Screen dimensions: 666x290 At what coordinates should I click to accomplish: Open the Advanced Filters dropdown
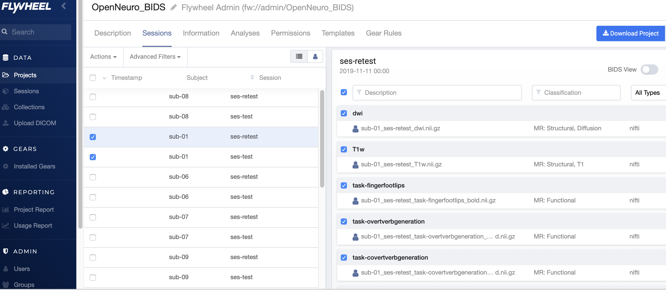click(x=155, y=57)
